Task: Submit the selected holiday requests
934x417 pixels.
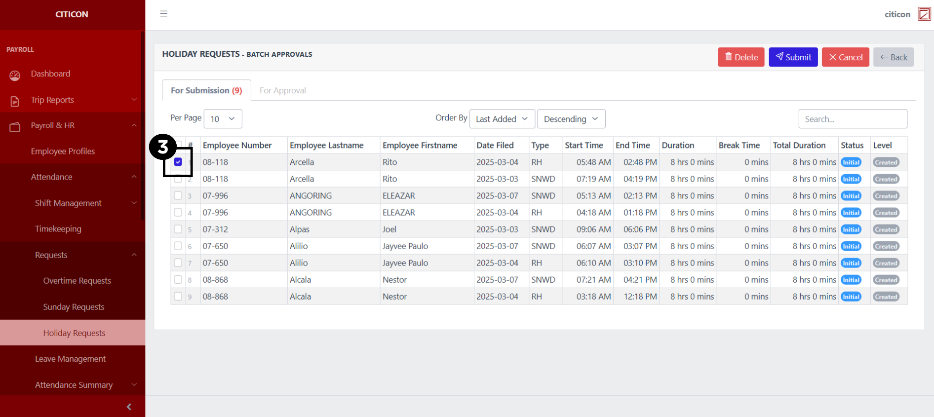Action: click(x=793, y=57)
